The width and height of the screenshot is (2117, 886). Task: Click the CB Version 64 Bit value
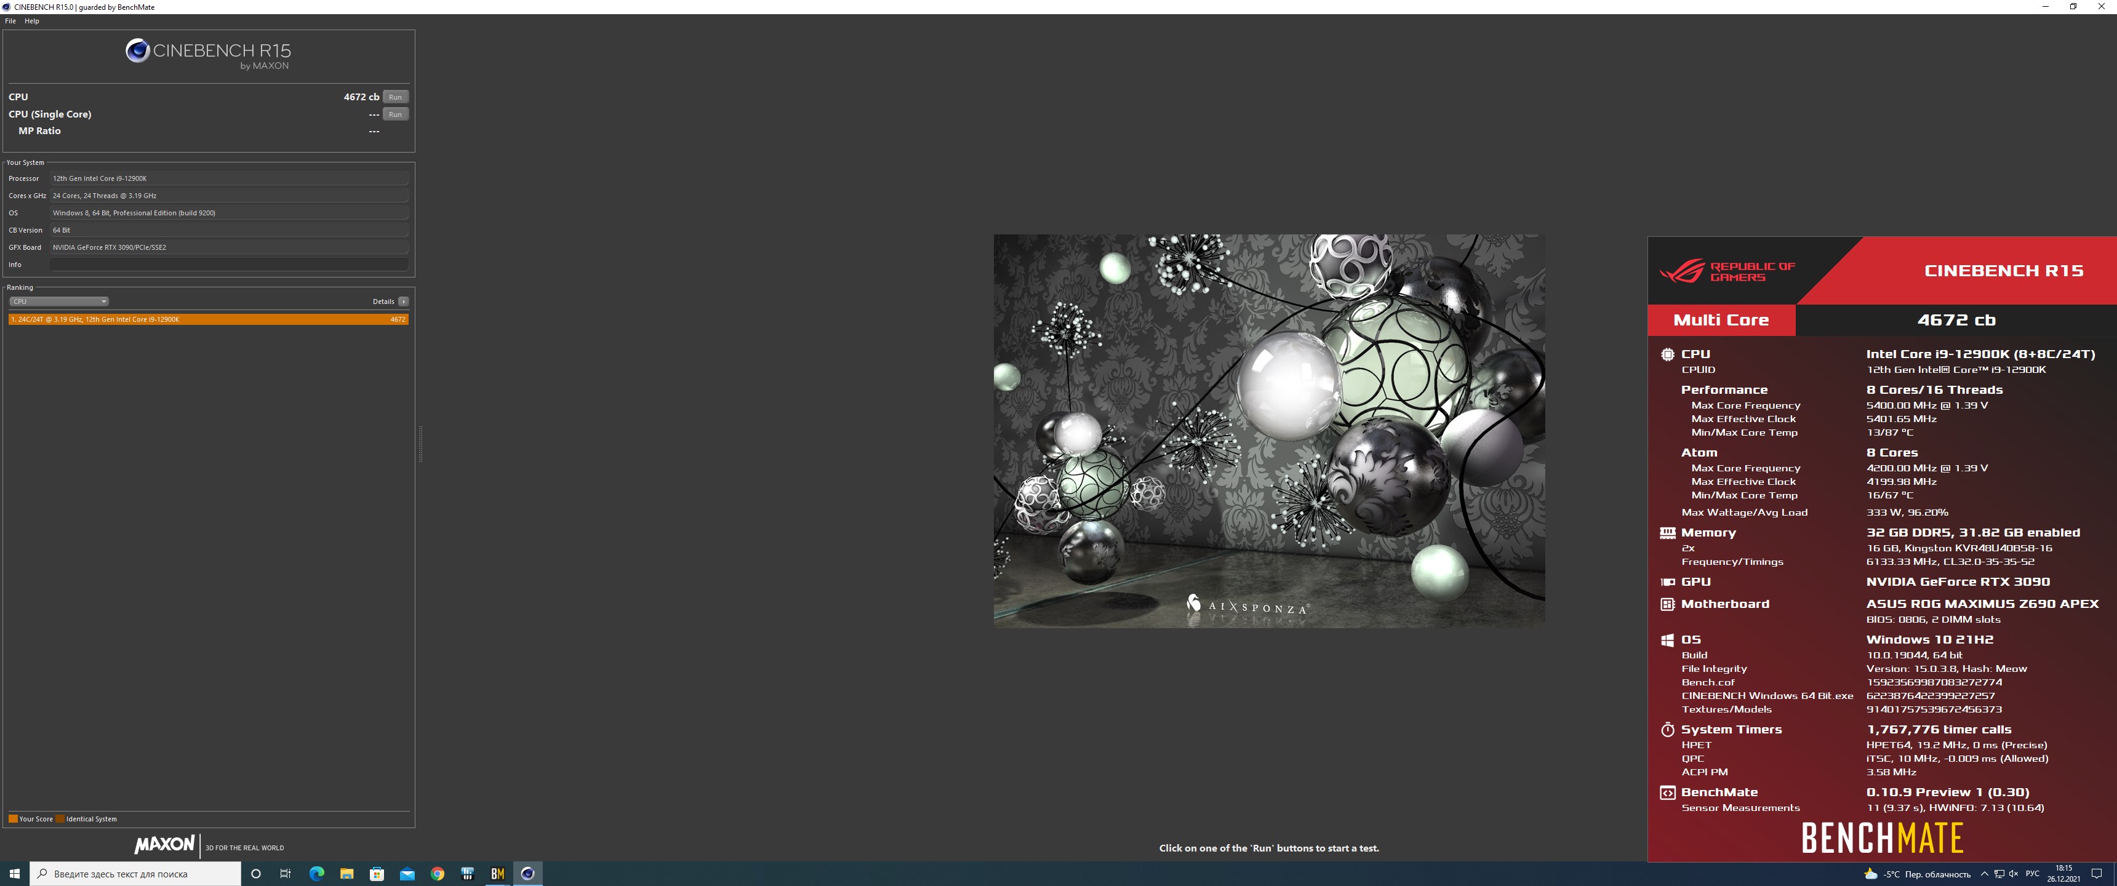(x=228, y=230)
